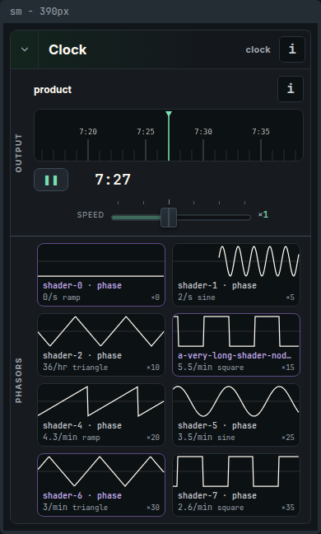Click the ×20 multiplier on shader-4

(x=153, y=438)
